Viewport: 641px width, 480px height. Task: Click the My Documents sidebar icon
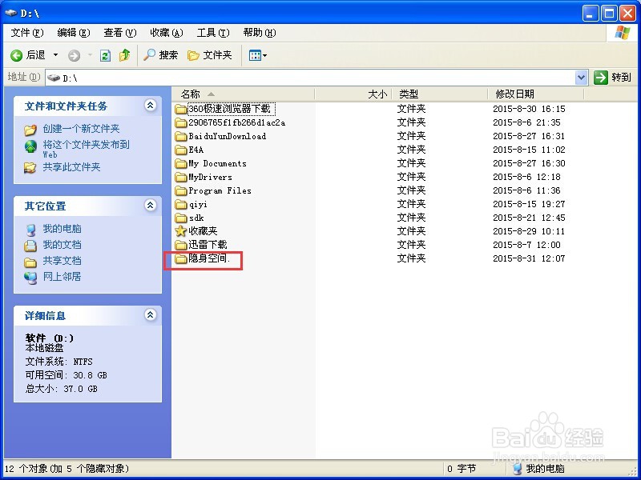pos(30,246)
